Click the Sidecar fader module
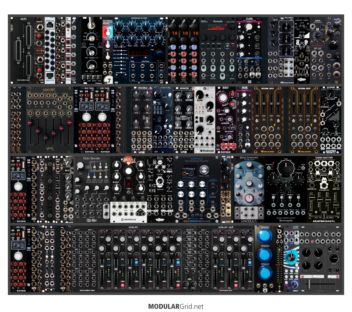 click(x=50, y=120)
